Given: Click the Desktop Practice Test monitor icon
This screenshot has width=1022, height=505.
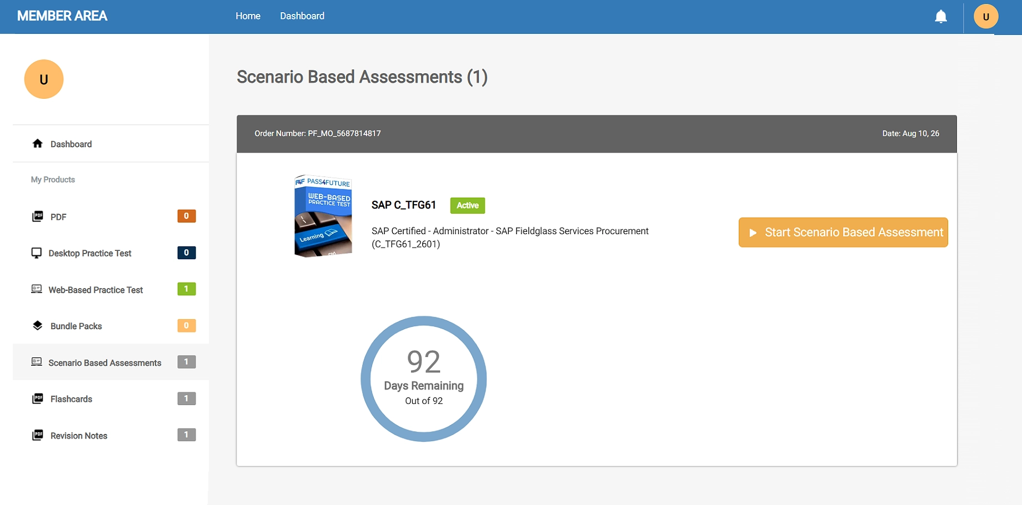Looking at the screenshot, I should pyautogui.click(x=37, y=253).
